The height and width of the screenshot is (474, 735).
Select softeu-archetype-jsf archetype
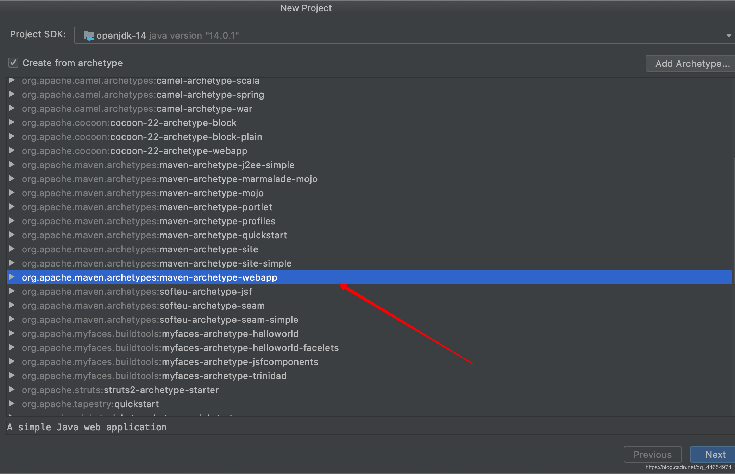pos(137,292)
